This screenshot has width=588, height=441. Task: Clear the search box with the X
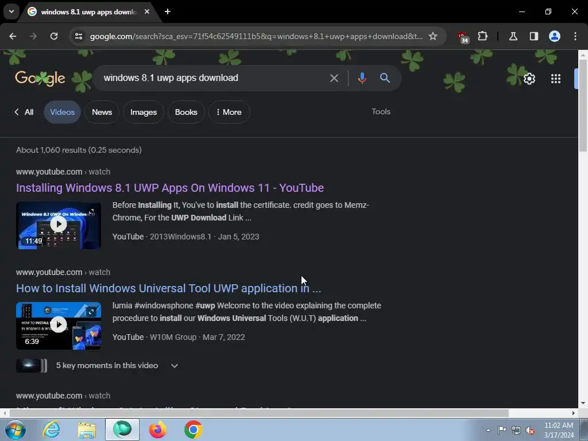(334, 78)
